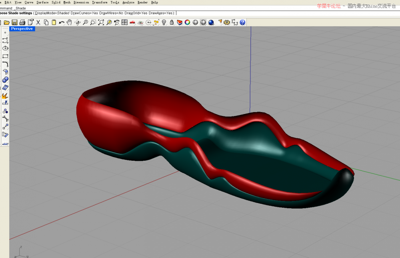Open the Solid menu
Image resolution: width=400 pixels, height=258 pixels.
click(x=56, y=2)
